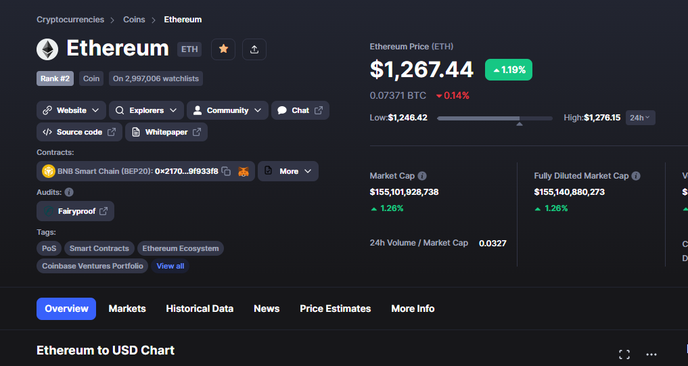This screenshot has width=688, height=366.
Task: Click the BNB Smart Chain logo icon
Action: point(48,171)
